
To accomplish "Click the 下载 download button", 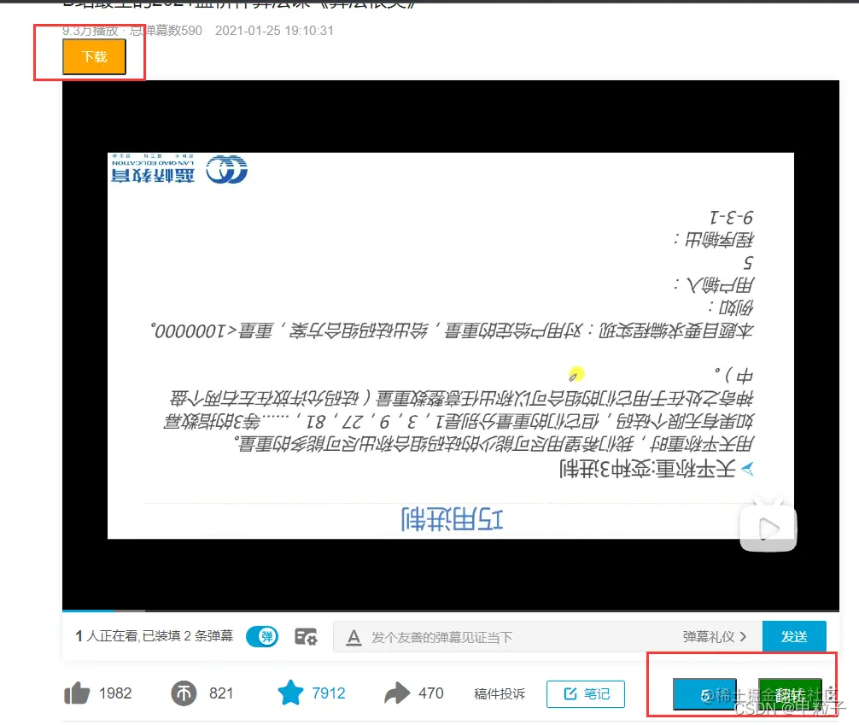I will [94, 56].
